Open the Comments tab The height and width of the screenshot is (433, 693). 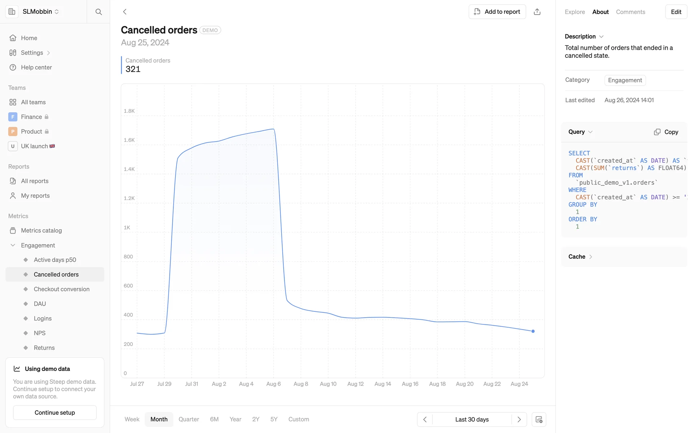point(630,12)
